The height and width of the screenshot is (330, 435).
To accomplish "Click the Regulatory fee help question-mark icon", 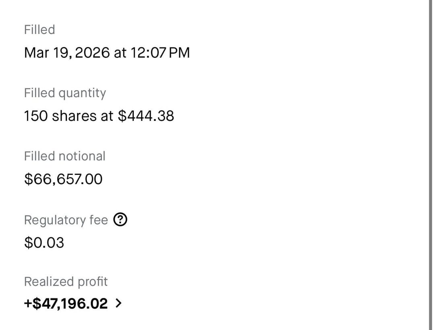I will click(120, 220).
